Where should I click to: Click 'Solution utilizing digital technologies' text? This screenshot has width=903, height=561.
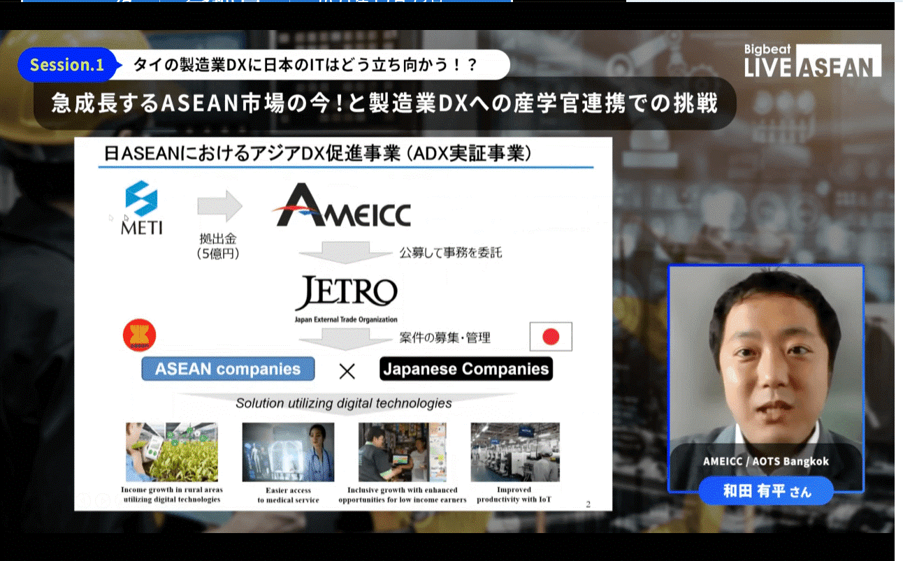[x=344, y=403]
